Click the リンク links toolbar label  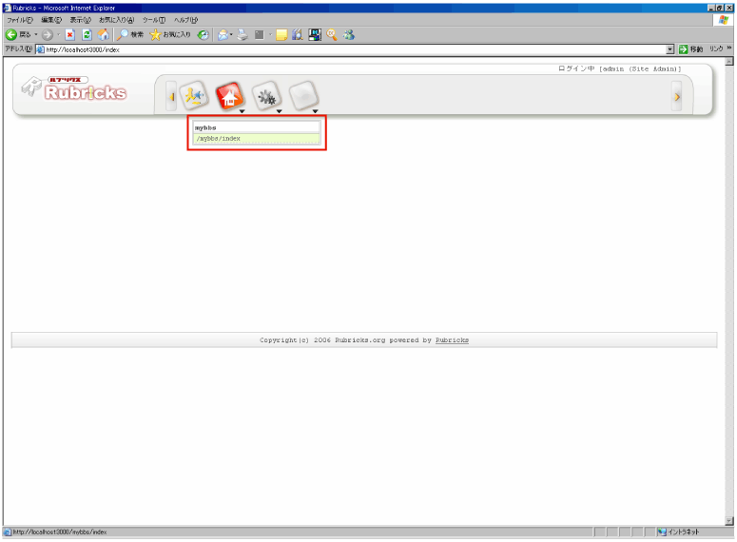click(x=716, y=48)
